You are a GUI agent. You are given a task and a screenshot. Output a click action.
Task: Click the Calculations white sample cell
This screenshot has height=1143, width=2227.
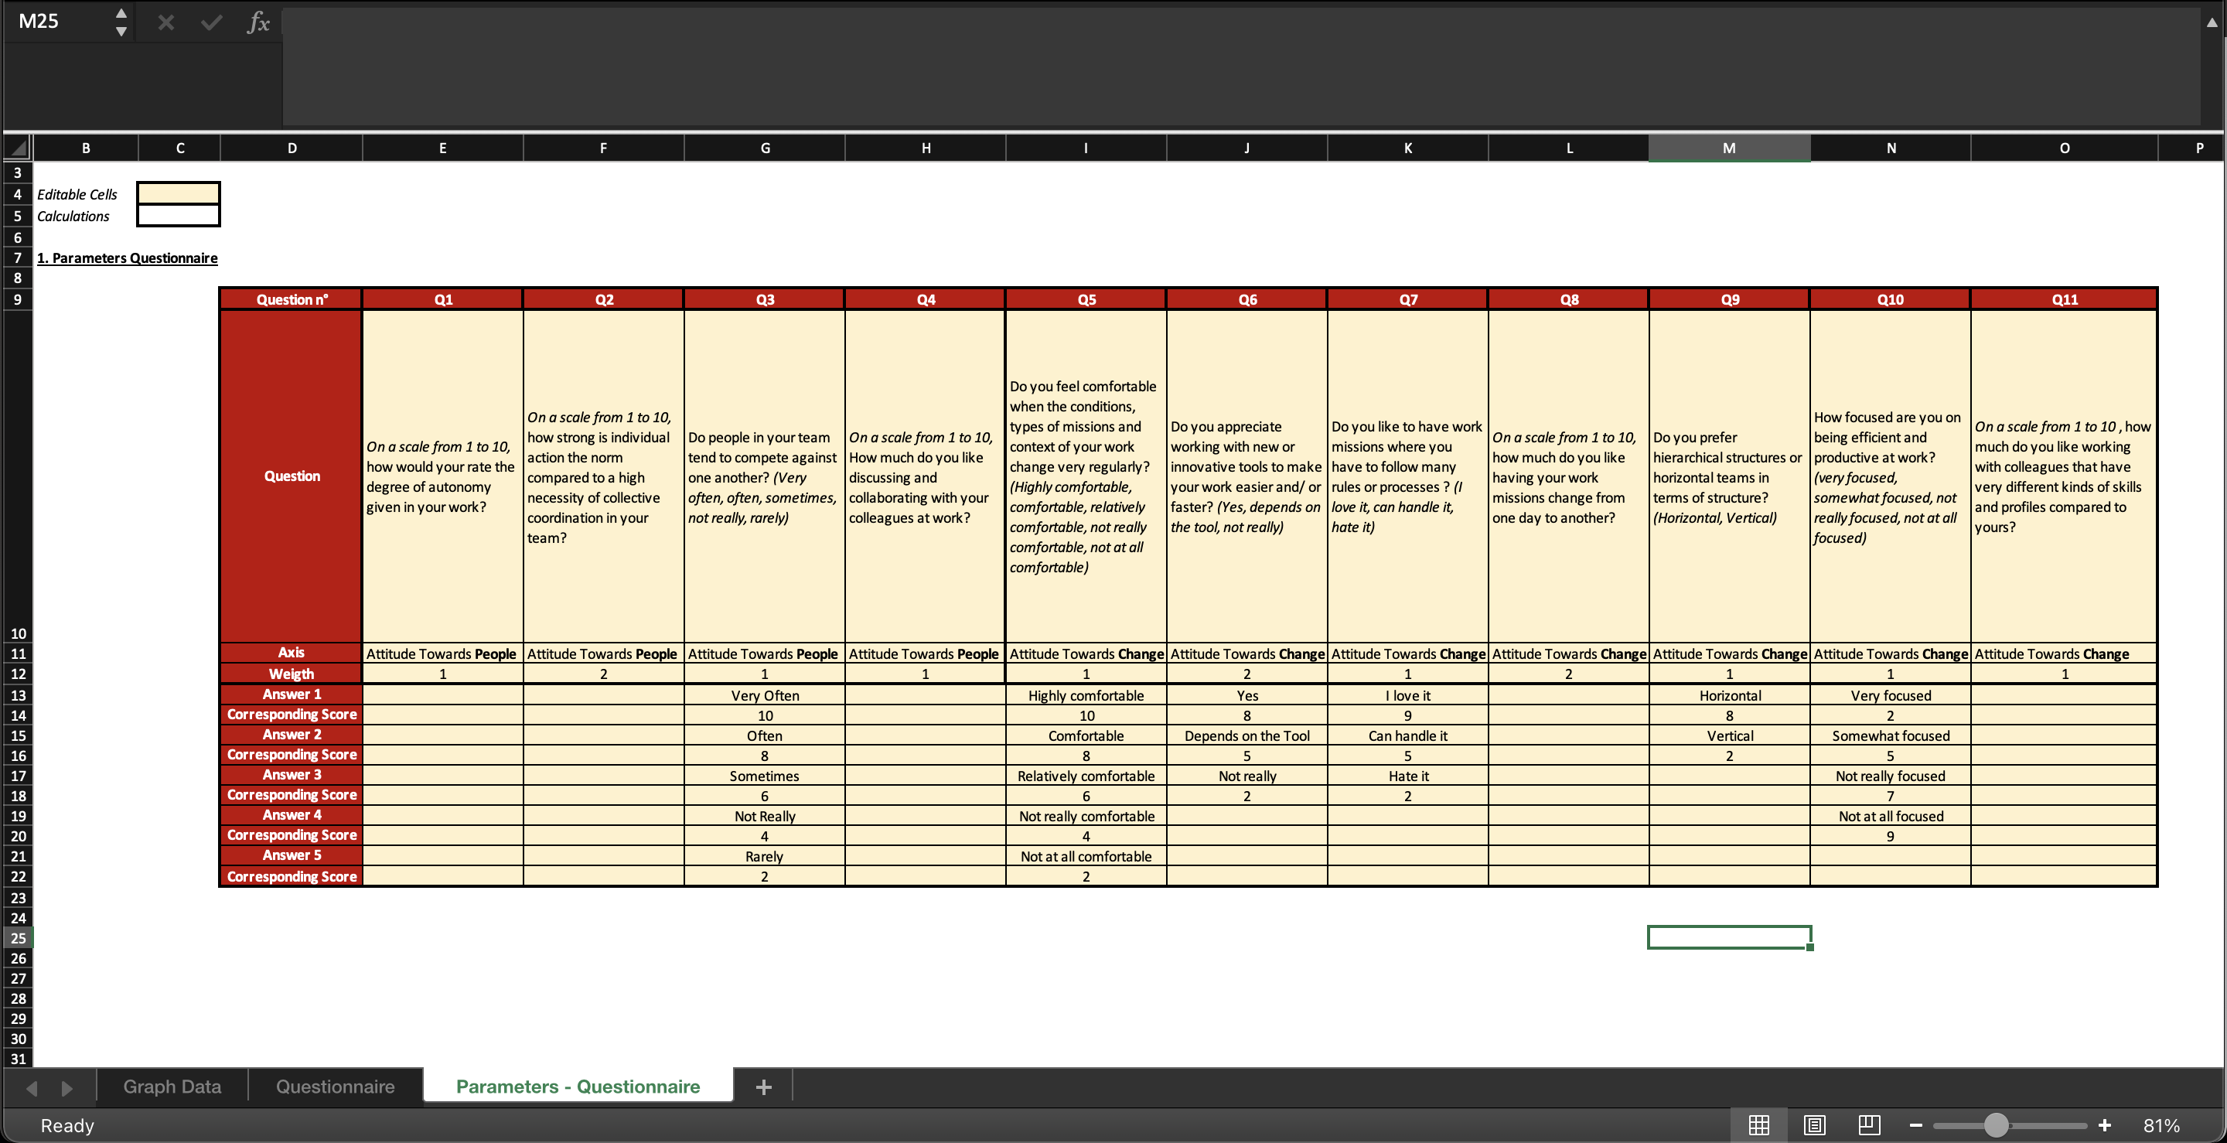coord(179,215)
